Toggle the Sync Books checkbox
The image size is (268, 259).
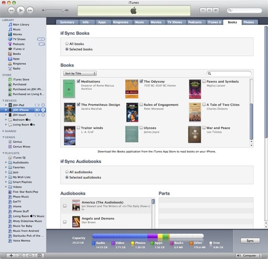[x=62, y=33]
